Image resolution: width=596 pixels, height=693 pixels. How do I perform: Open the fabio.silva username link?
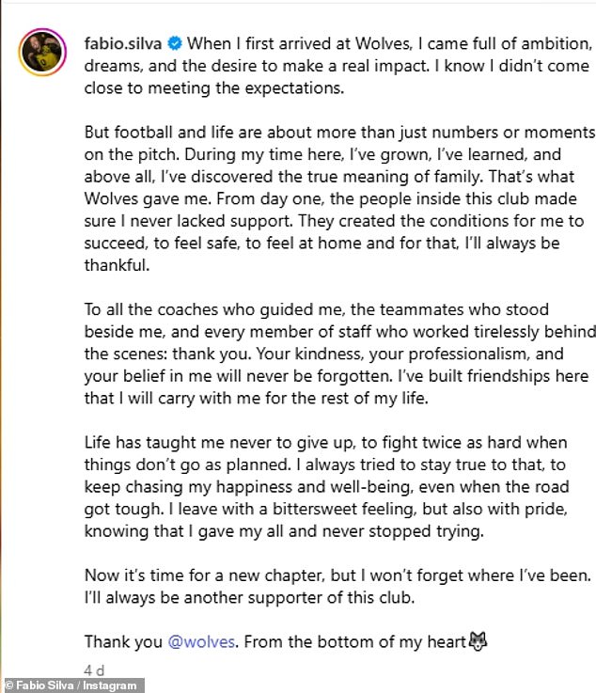tap(124, 43)
